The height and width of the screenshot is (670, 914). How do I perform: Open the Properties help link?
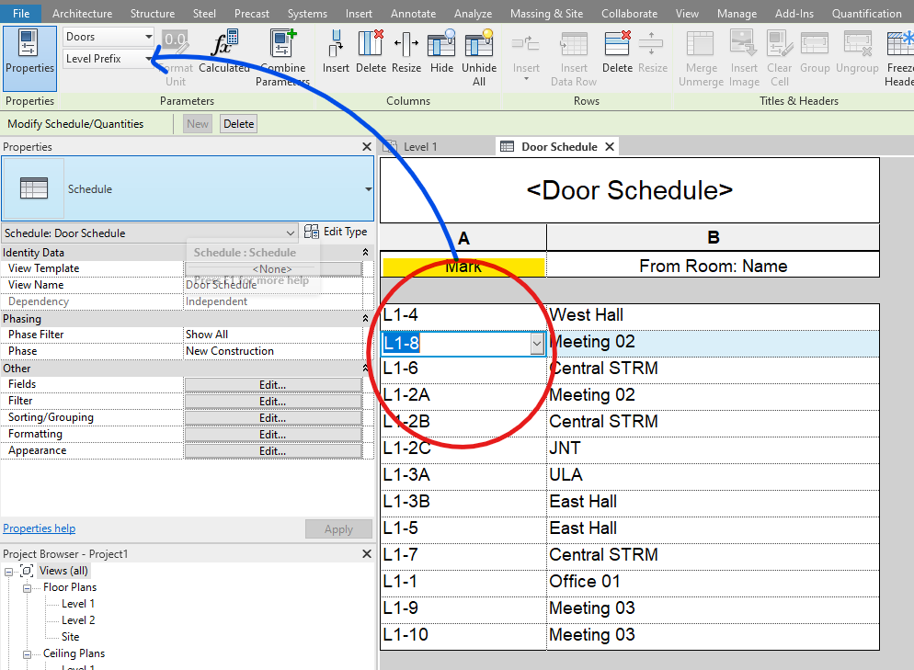click(39, 528)
